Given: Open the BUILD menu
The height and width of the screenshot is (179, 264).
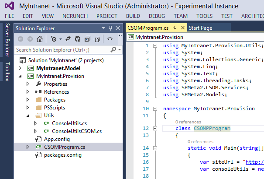Looking at the screenshot, I should [x=133, y=16].
